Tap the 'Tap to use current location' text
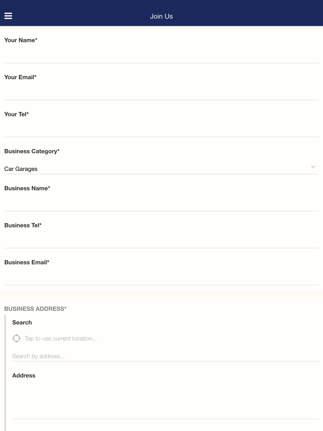The image size is (323, 431). (61, 338)
